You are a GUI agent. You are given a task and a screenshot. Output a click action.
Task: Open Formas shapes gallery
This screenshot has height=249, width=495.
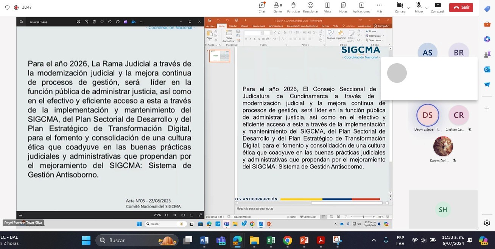(330, 35)
